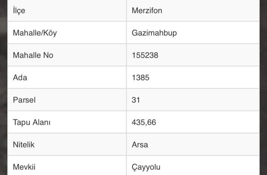Select the area value 435,66

point(144,122)
